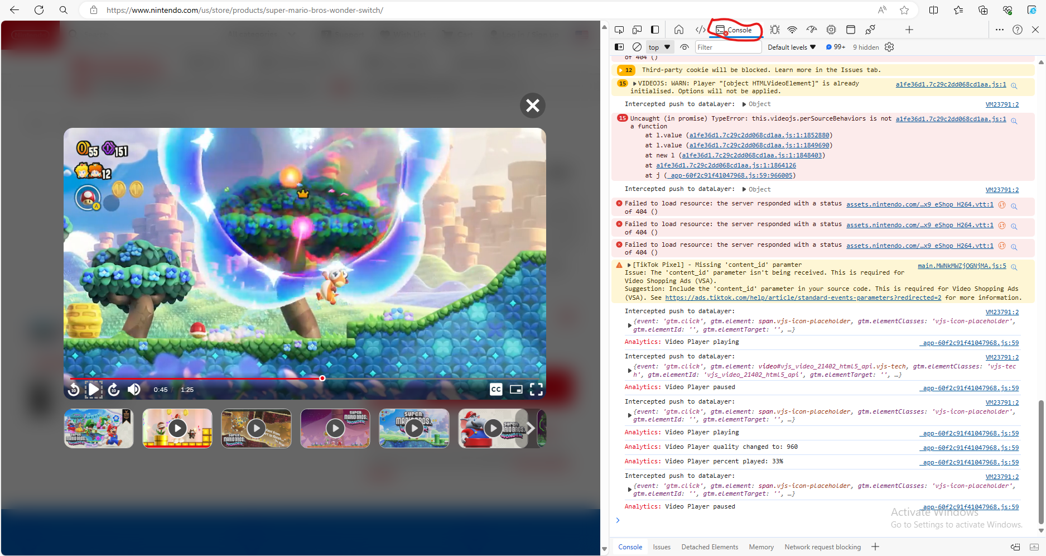Click the 99+ issues counter badge
Viewport: 1046px width, 556px height.
pos(836,47)
